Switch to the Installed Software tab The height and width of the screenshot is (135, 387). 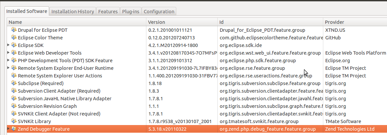27,11
